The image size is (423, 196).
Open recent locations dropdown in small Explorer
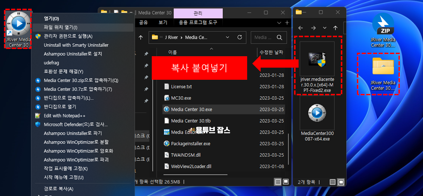[x=325, y=28]
